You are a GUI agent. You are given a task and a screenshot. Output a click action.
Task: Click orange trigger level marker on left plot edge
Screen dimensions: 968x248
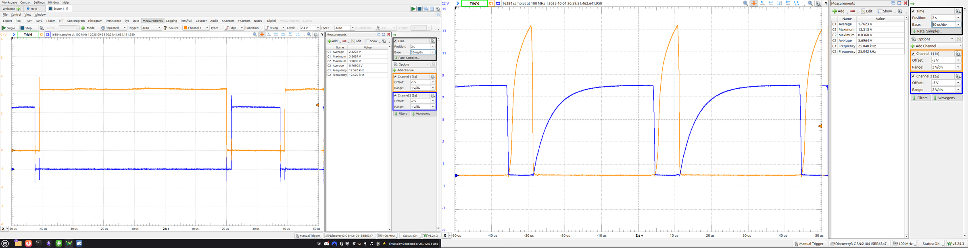317,105
